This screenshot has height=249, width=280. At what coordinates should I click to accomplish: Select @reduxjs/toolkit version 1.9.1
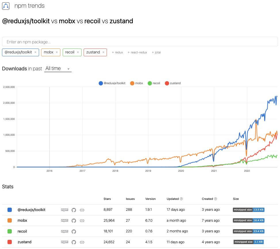pos(149,210)
